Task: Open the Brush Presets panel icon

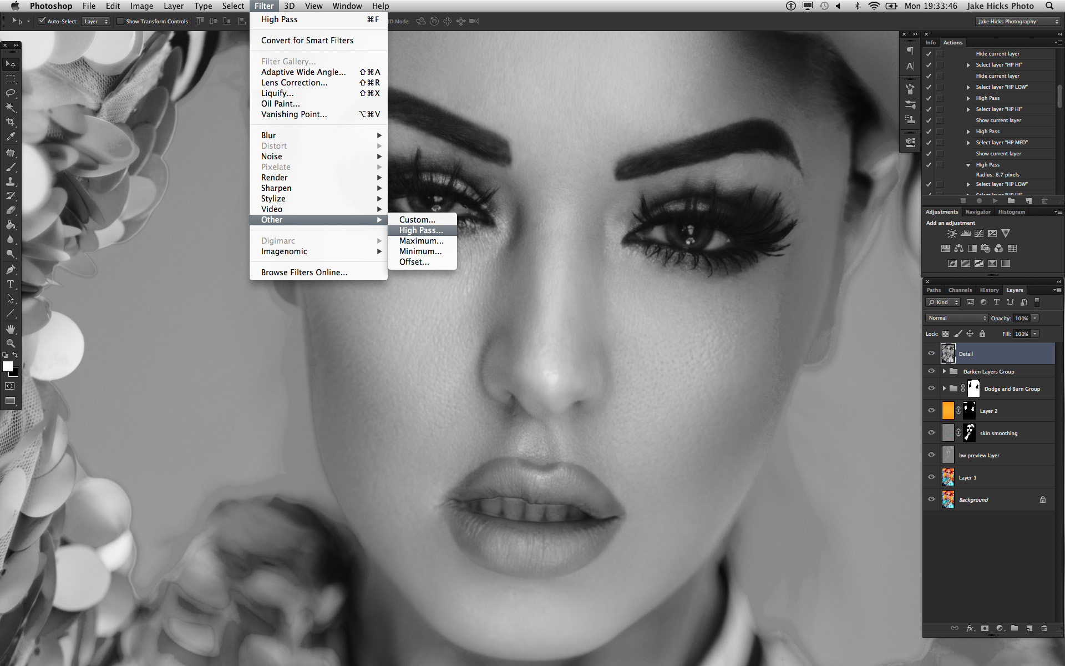Action: coord(910,104)
